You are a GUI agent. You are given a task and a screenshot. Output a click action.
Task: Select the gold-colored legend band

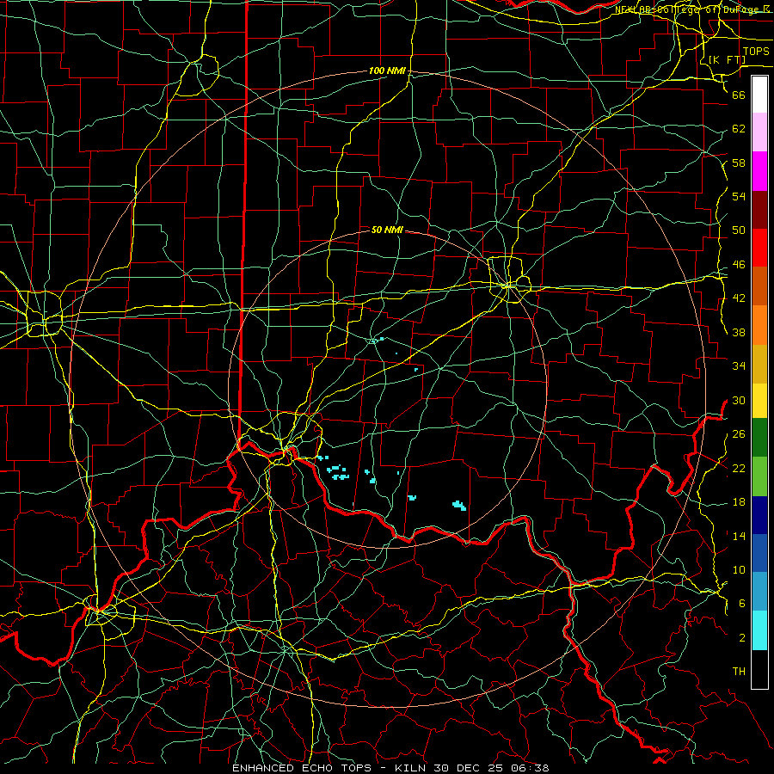coord(759,365)
